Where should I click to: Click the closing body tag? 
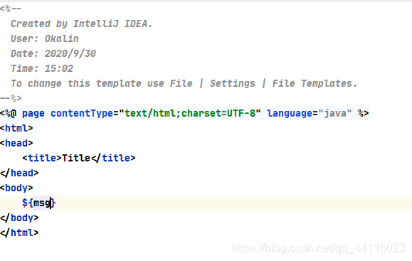click(19, 218)
